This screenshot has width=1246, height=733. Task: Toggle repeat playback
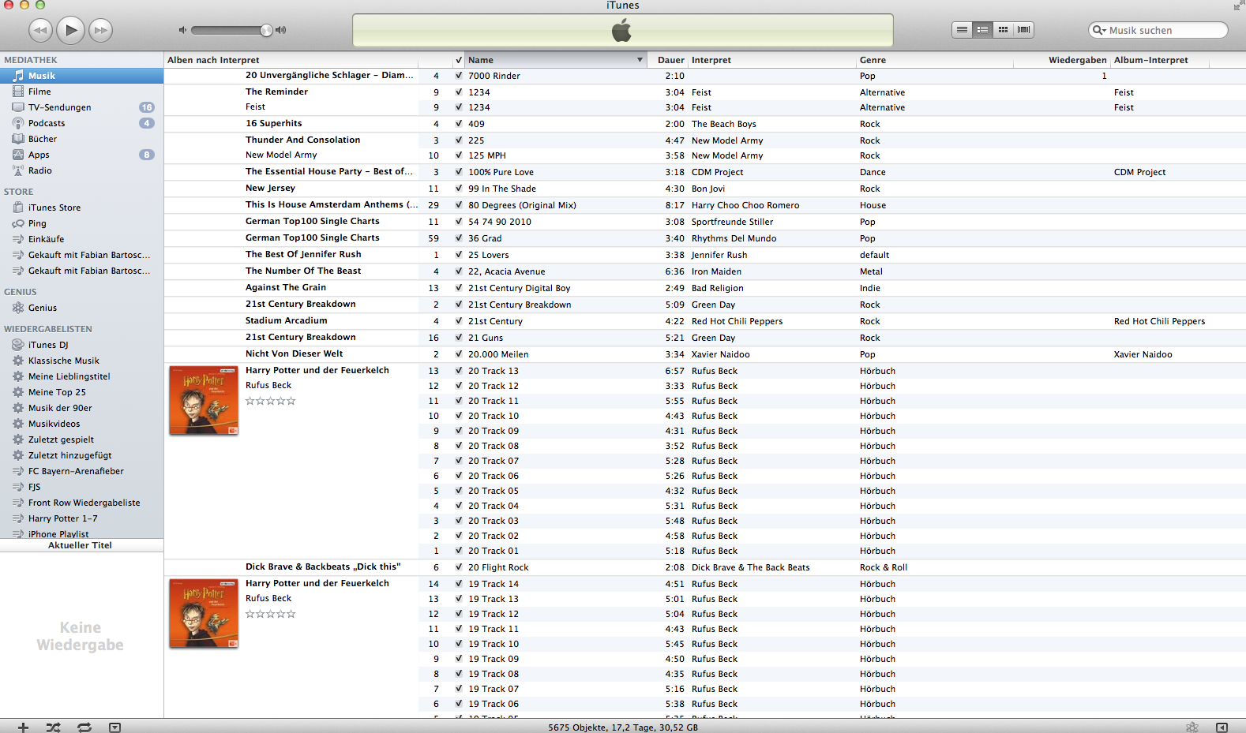click(x=84, y=727)
